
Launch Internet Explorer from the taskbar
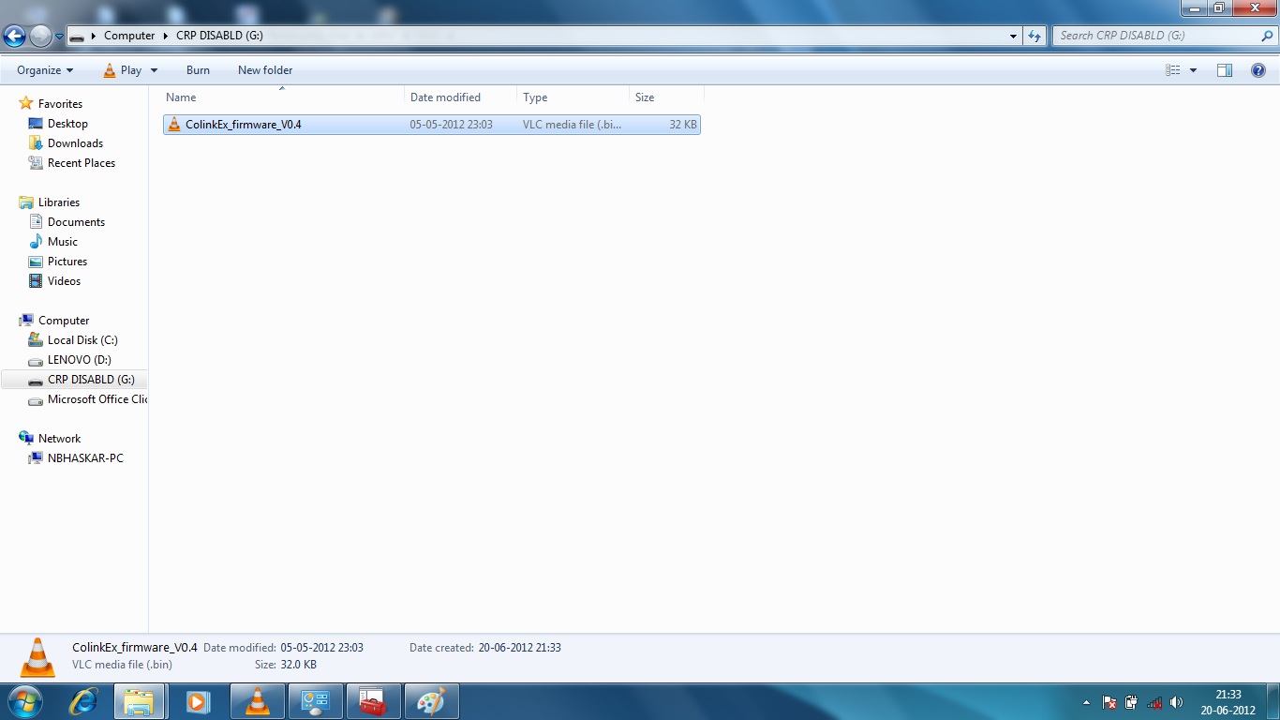[83, 701]
